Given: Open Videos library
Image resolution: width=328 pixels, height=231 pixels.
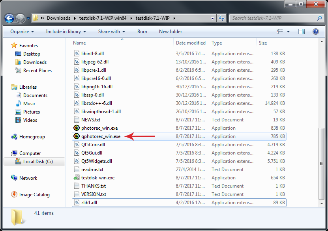Looking at the screenshot, I should point(30,120).
